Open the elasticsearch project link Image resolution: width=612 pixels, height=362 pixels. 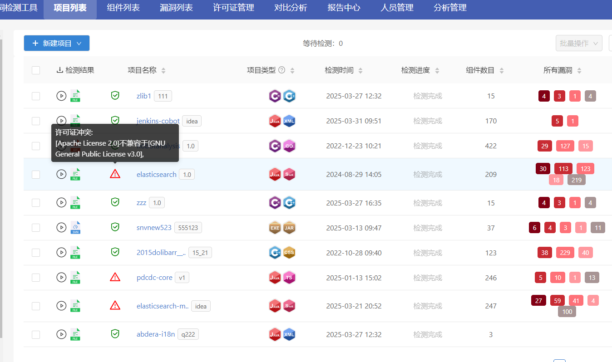click(x=157, y=174)
